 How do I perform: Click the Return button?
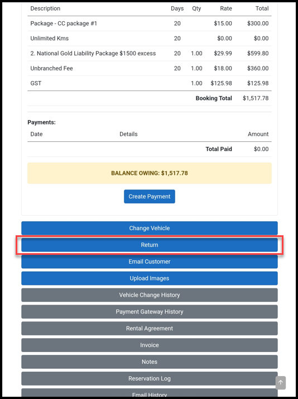coord(150,245)
